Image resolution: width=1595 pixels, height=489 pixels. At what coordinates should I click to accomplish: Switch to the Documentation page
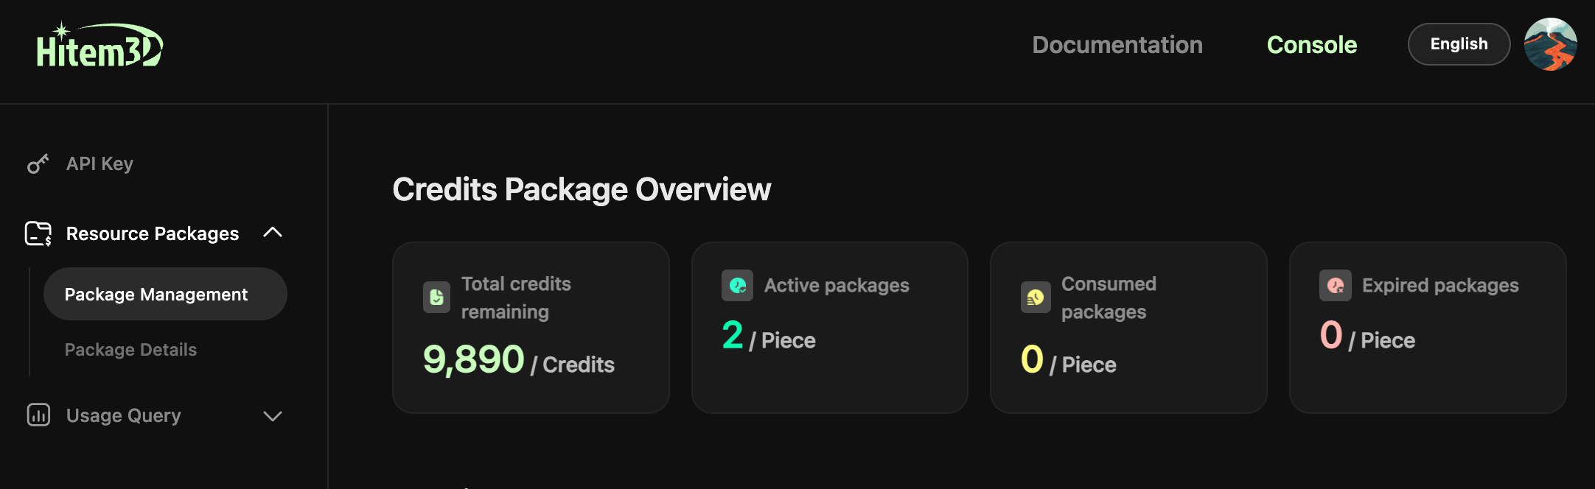tap(1117, 45)
